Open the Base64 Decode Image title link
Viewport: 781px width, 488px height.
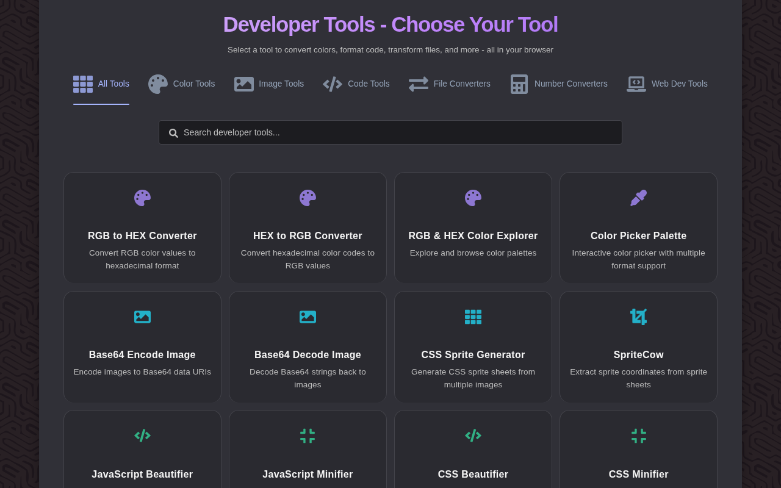coord(308,355)
